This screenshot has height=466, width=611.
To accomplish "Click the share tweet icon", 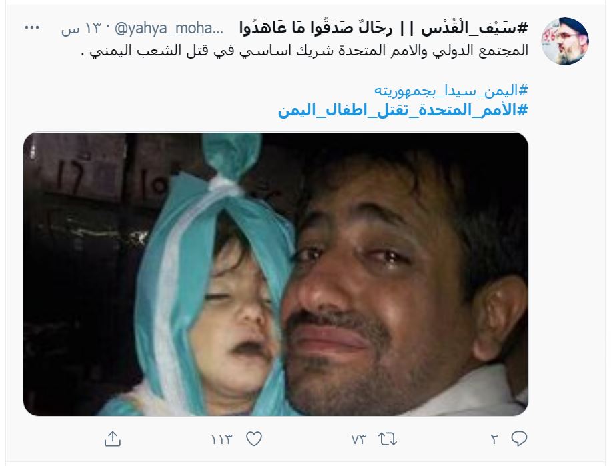I will pos(113,439).
